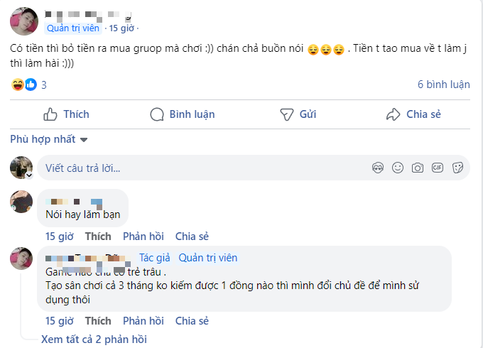Click the Chia sẻ arrow button under post
Screen dimensions: 483x348
pyautogui.click(x=413, y=114)
